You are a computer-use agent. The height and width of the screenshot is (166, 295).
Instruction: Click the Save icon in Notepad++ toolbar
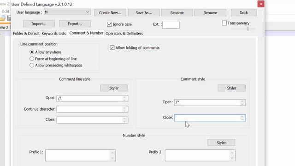(9, 18)
